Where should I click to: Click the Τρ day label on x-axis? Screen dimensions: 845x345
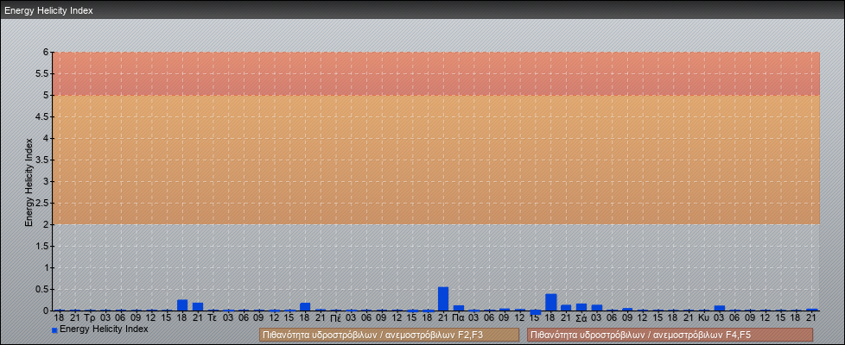90,318
